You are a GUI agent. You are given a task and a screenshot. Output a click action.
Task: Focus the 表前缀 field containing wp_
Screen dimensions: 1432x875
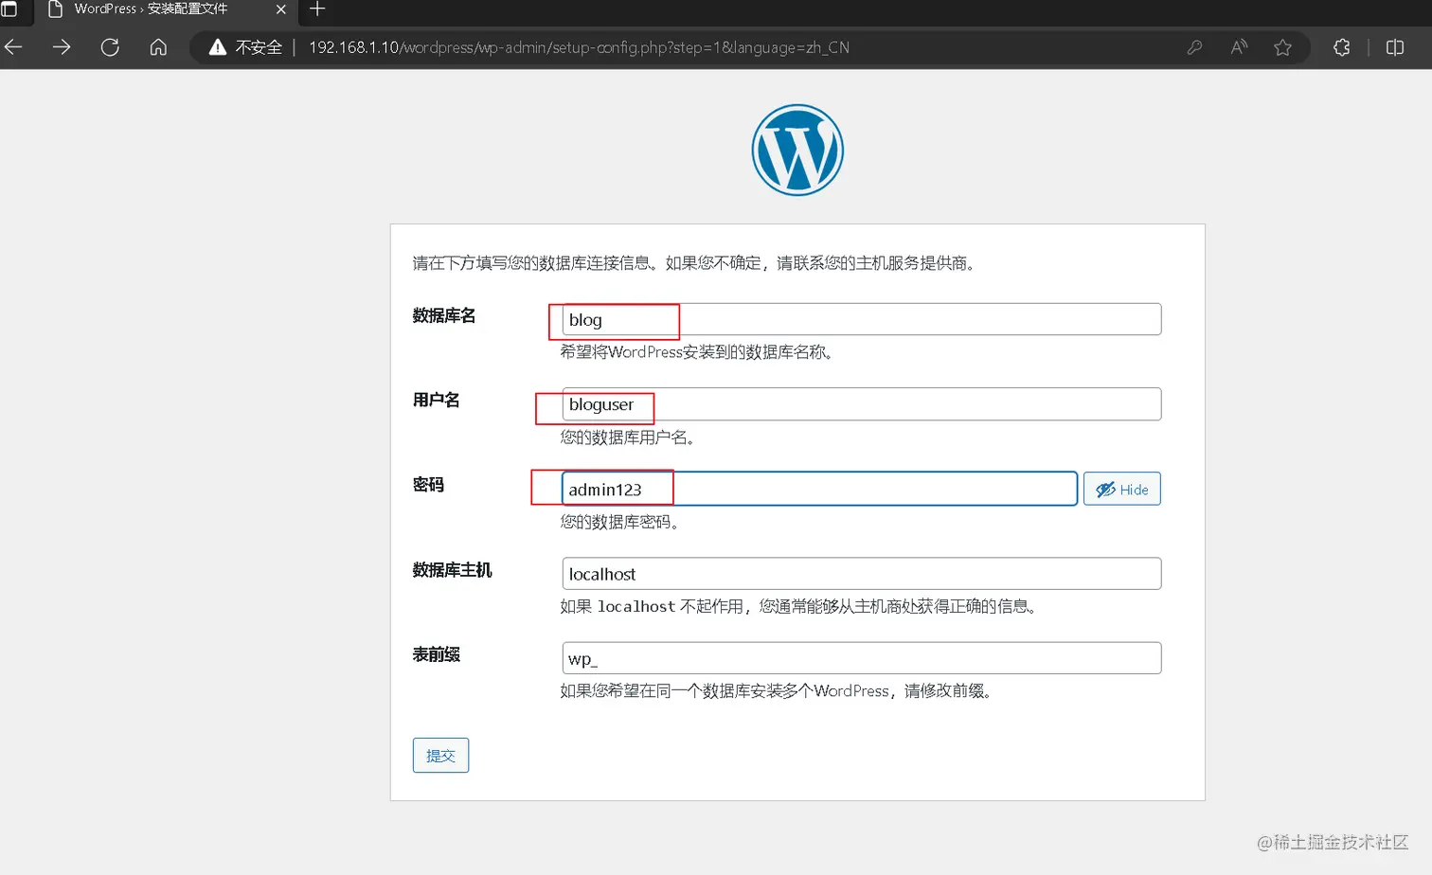(861, 658)
